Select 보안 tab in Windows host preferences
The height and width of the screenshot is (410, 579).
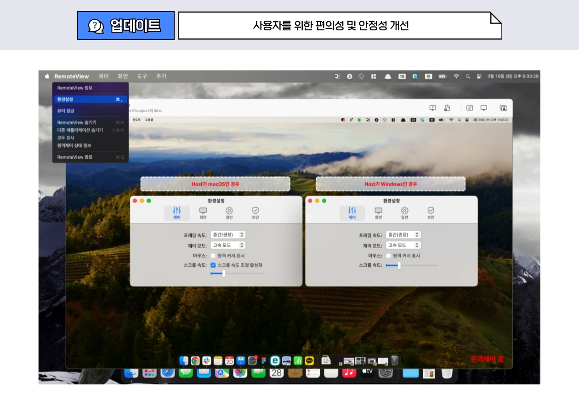click(431, 213)
